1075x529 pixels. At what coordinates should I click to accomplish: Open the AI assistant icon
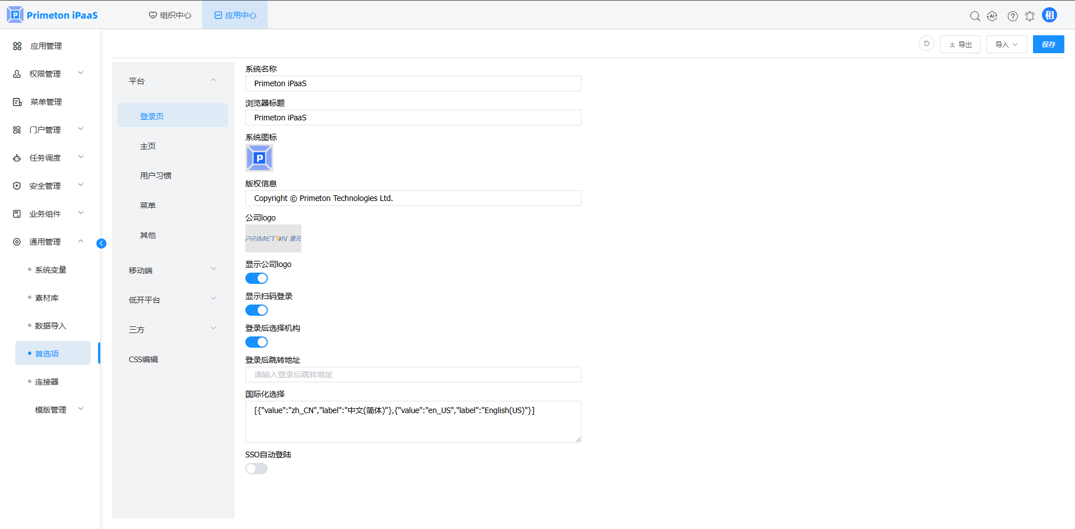992,16
